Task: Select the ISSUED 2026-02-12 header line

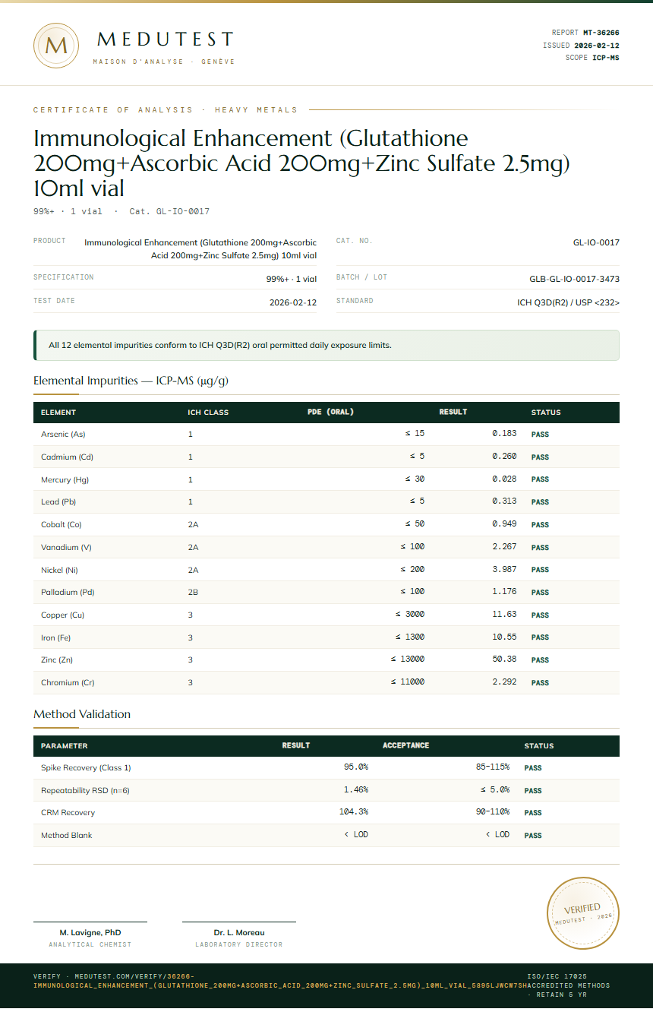Action: point(581,46)
